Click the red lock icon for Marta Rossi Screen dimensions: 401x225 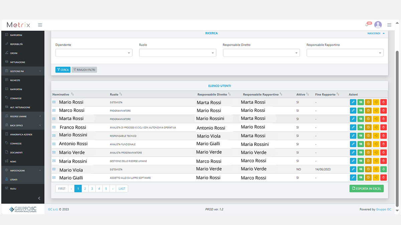pyautogui.click(x=384, y=119)
